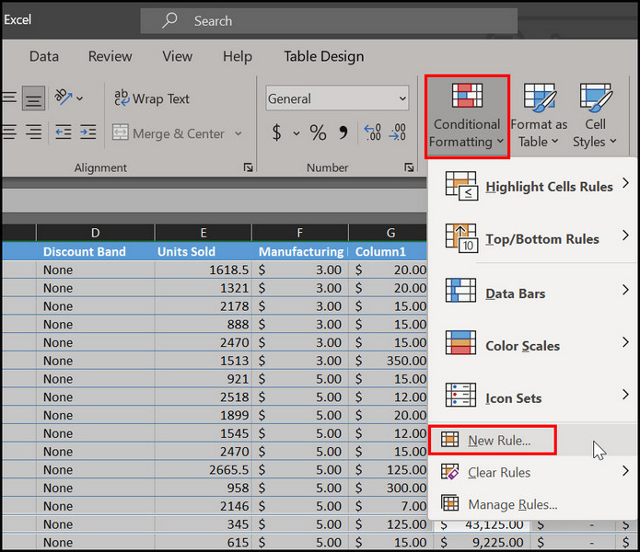Viewport: 640px width, 552px height.
Task: Click the Clear Rules icon
Action: (x=449, y=472)
